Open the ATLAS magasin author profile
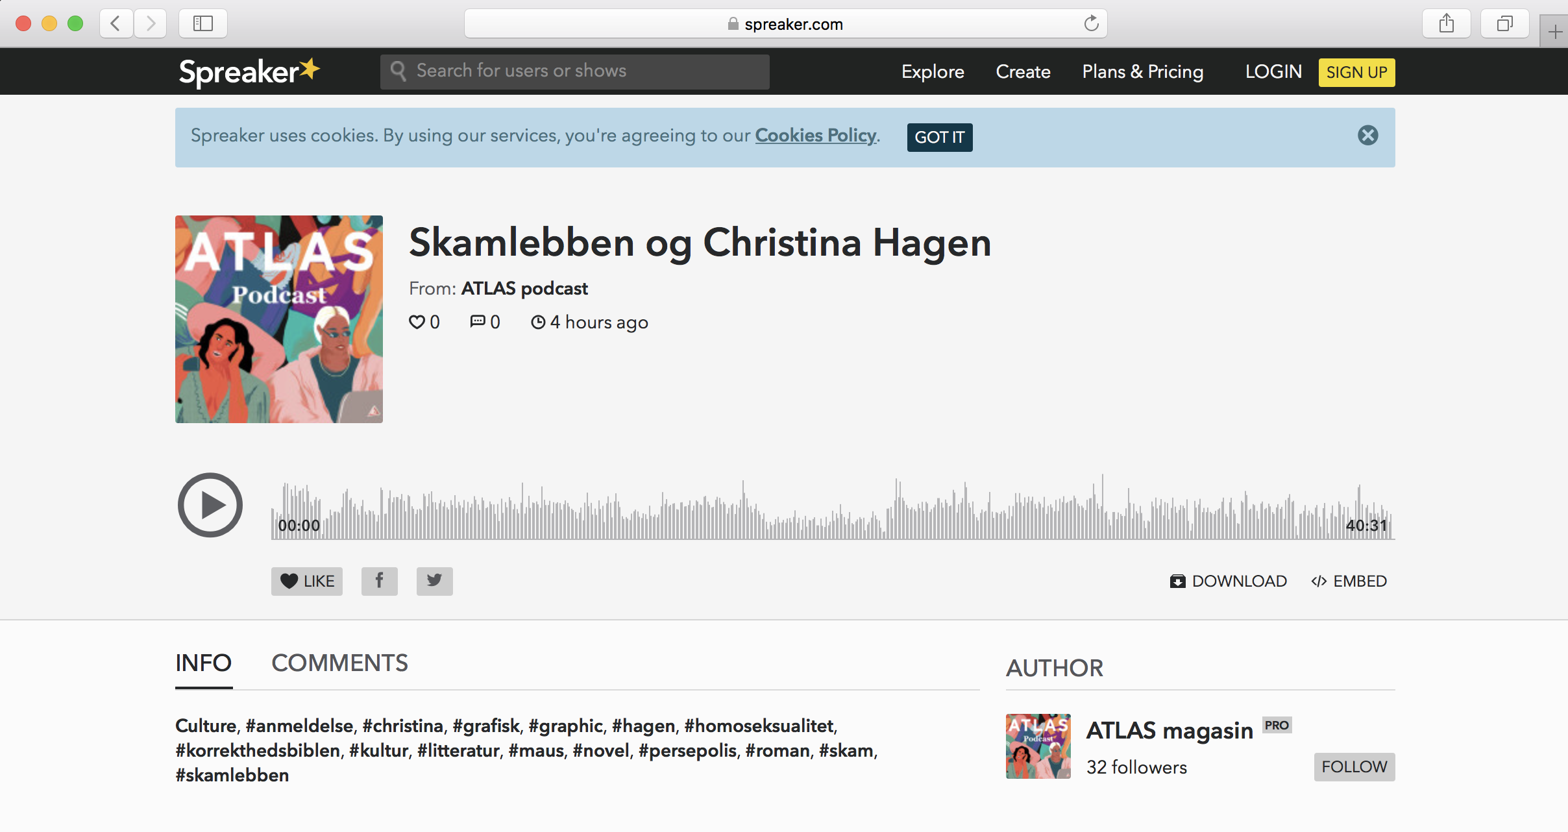The height and width of the screenshot is (832, 1568). (1170, 730)
